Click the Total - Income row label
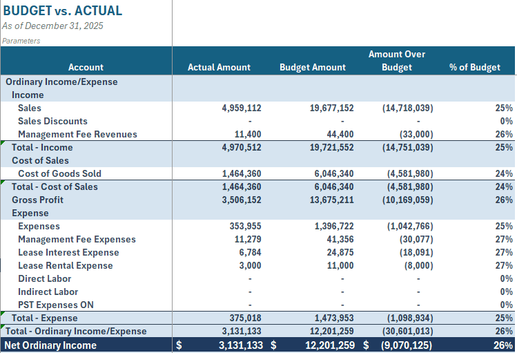 42,147
